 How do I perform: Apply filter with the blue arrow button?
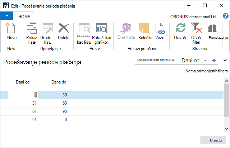click(213, 61)
